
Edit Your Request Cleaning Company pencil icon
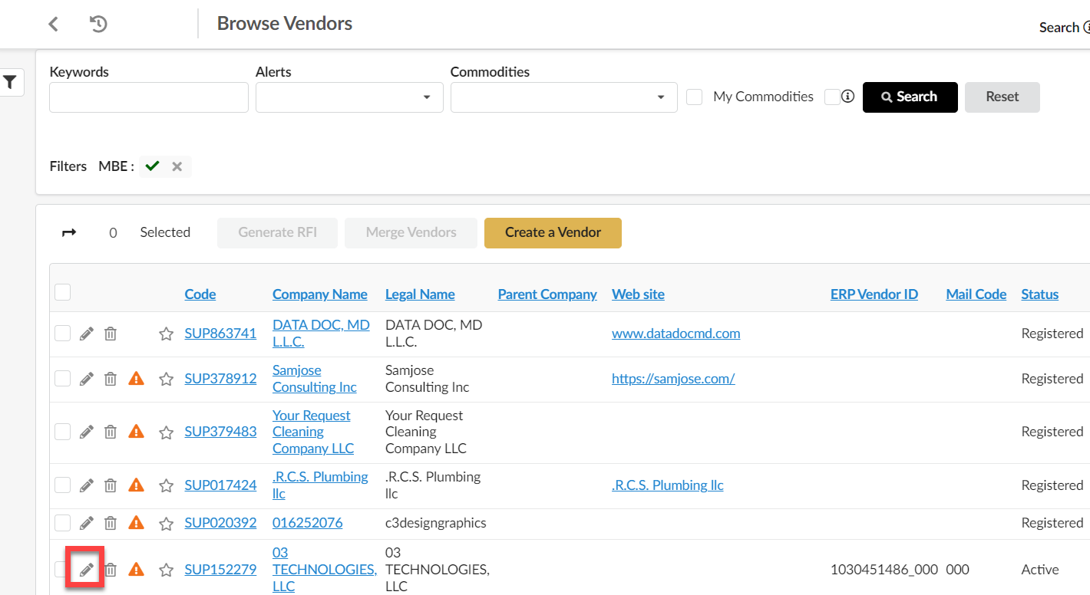click(87, 432)
